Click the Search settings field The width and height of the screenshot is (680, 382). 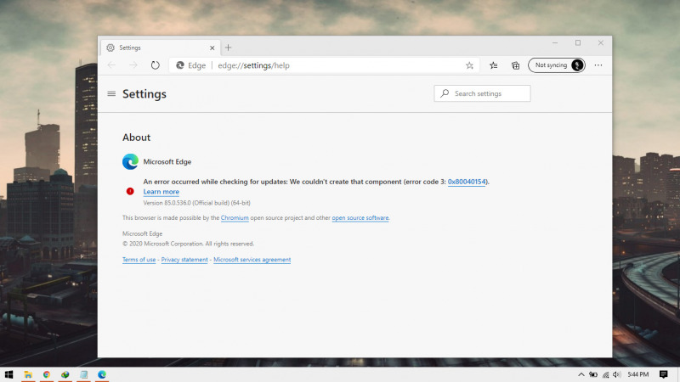[482, 93]
